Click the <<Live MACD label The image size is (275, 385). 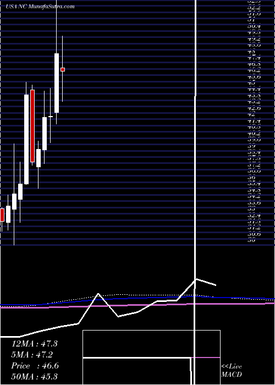pos(232,371)
